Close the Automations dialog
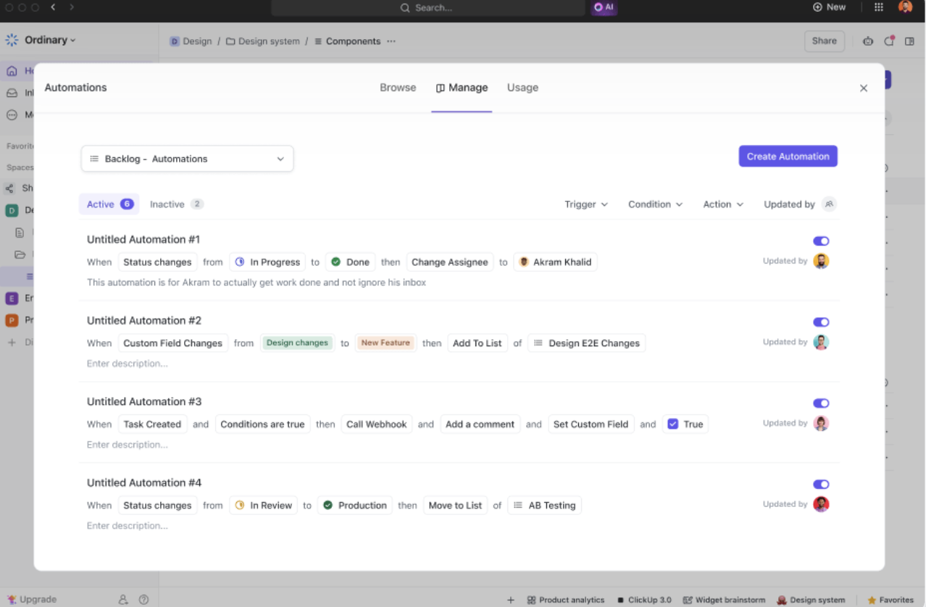This screenshot has width=926, height=607. click(x=864, y=88)
